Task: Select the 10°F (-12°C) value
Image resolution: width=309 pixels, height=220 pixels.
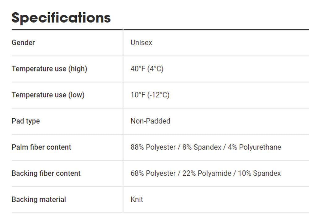Action: point(150,95)
